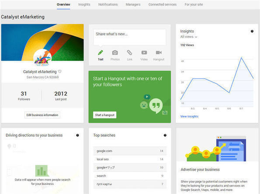Open the Managers tab
260x194 pixels.
pos(133,4)
